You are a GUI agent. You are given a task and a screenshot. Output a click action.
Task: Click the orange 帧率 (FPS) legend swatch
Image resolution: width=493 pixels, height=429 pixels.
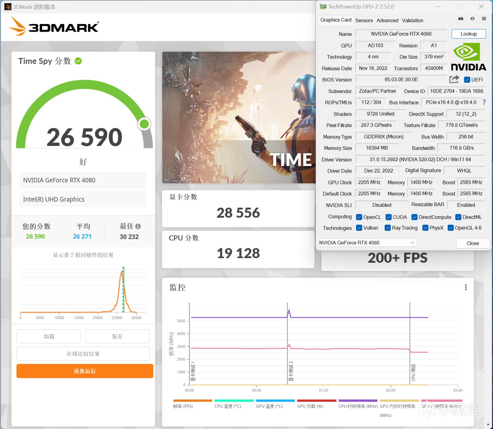(x=193, y=401)
